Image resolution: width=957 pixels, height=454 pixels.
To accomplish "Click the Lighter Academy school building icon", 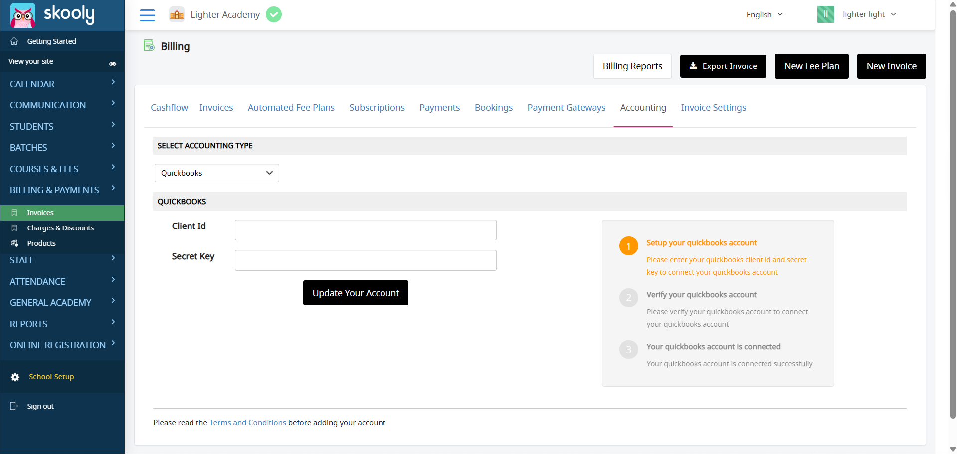I will (177, 15).
